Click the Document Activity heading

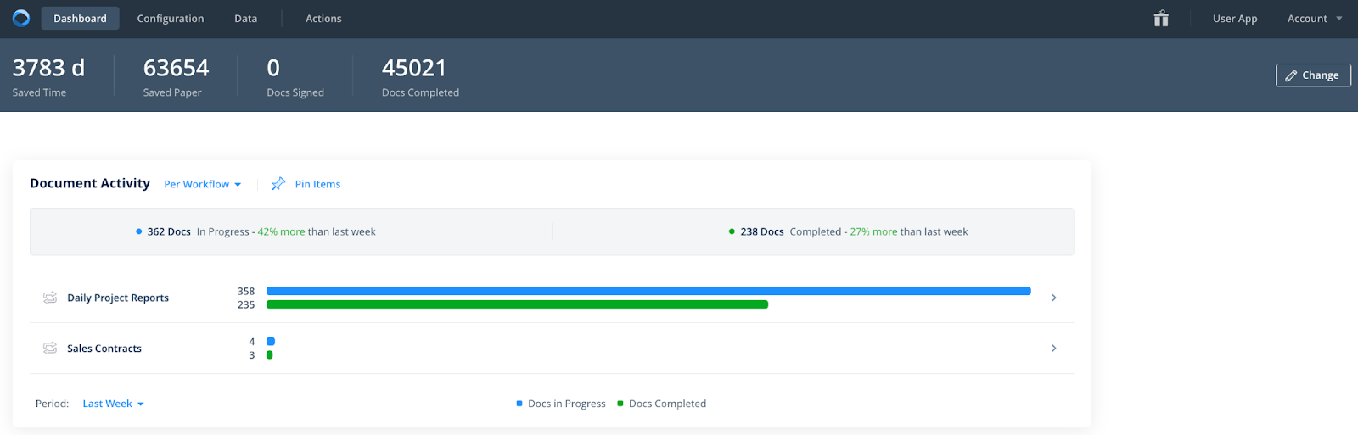pos(90,183)
